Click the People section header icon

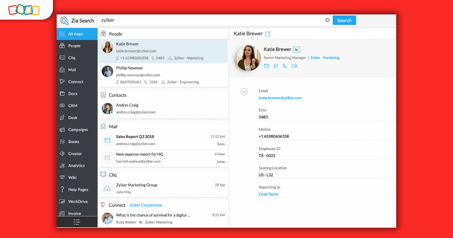point(103,34)
